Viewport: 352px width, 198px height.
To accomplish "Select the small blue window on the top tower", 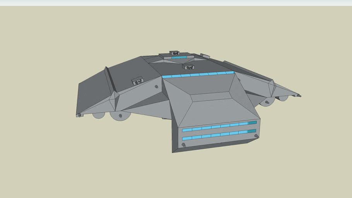I will (x=179, y=58).
